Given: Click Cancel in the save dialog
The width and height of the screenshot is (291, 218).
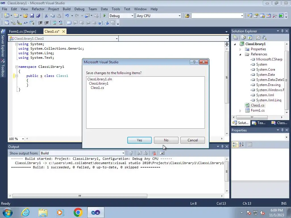Looking at the screenshot, I should click(x=192, y=140).
